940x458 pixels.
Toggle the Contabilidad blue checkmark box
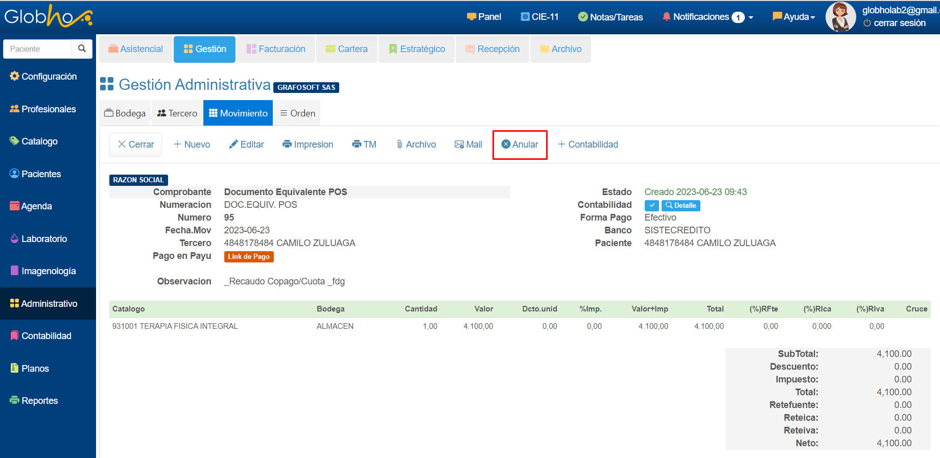pyautogui.click(x=651, y=205)
